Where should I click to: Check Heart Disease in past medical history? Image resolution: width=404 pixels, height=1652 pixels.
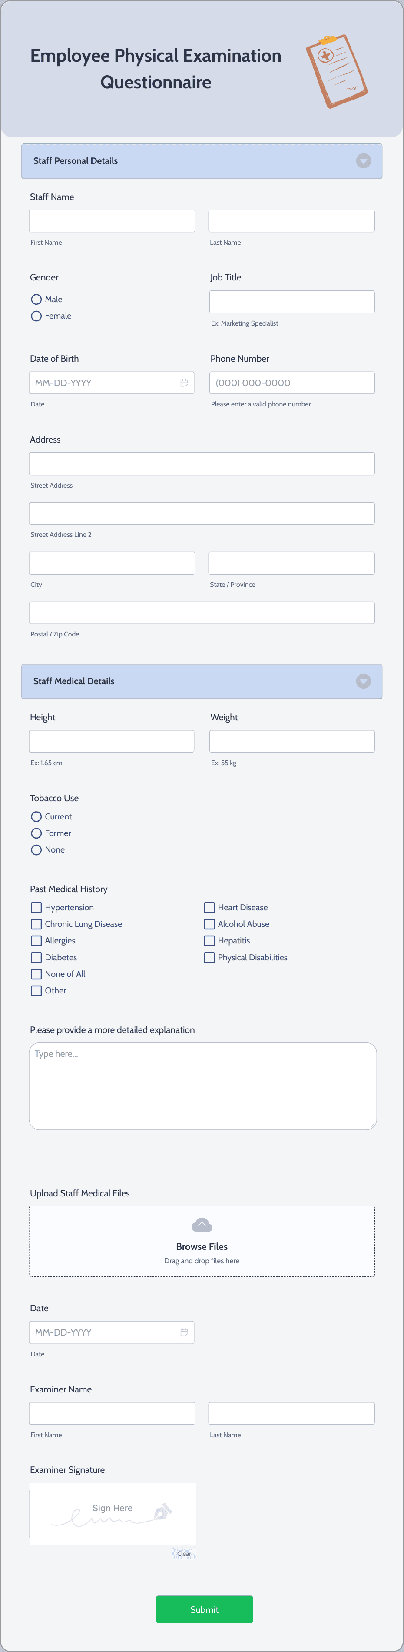pos(209,907)
